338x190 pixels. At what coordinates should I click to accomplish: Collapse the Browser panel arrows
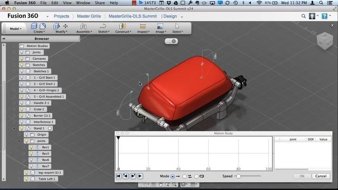4,39
